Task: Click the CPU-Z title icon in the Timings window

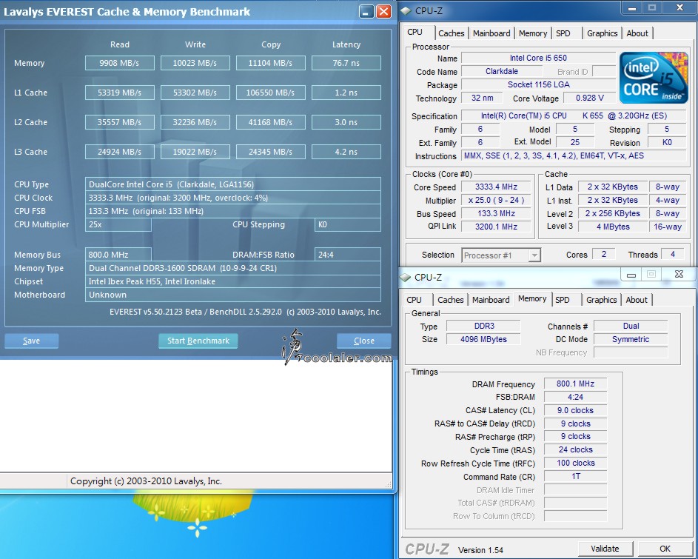Action: tap(405, 277)
